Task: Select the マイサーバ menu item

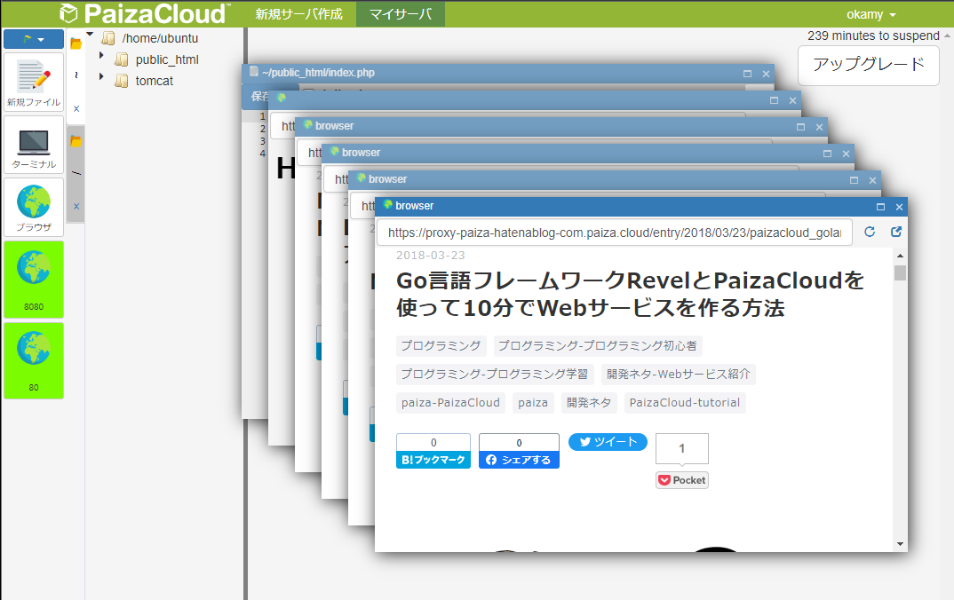Action: 400,13
